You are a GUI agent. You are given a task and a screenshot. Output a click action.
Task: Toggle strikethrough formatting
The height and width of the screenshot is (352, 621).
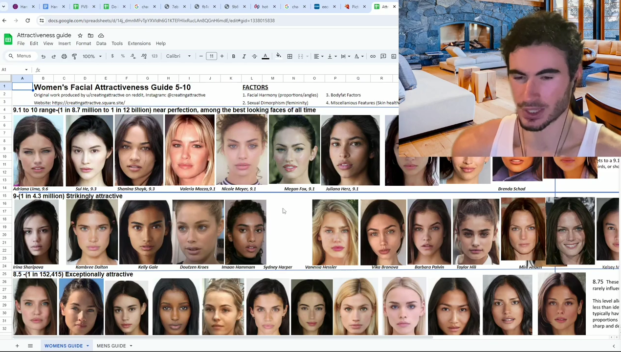254,56
